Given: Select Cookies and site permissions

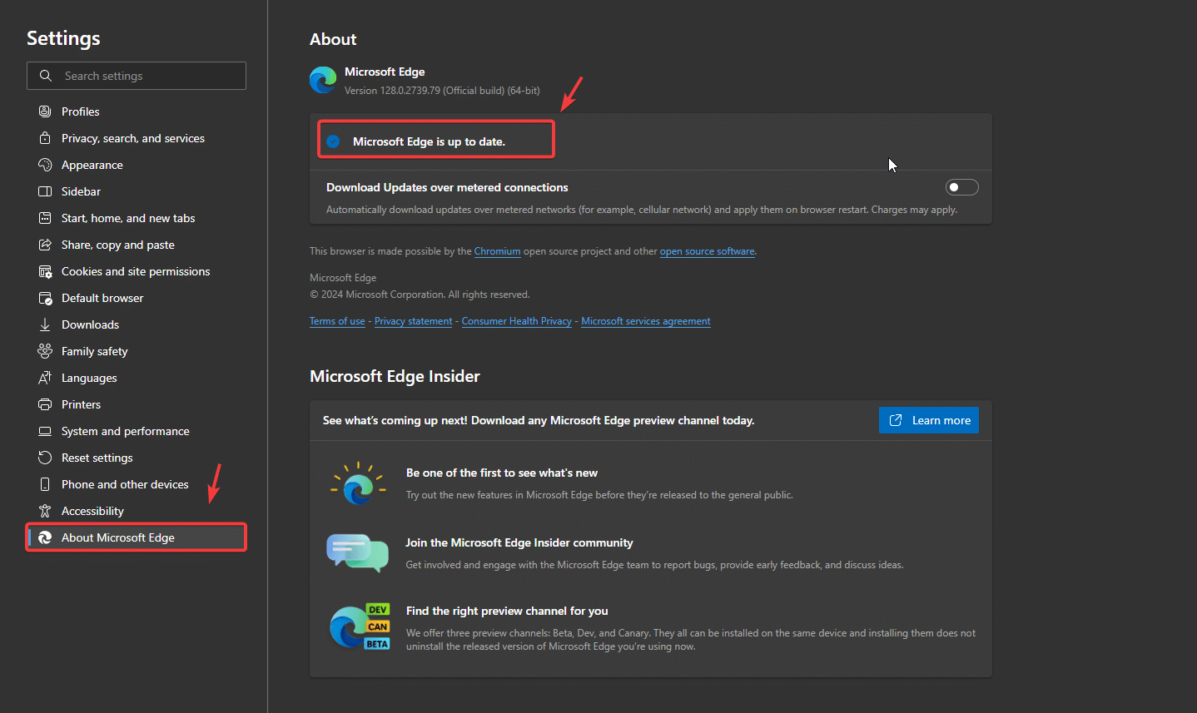Looking at the screenshot, I should point(136,271).
